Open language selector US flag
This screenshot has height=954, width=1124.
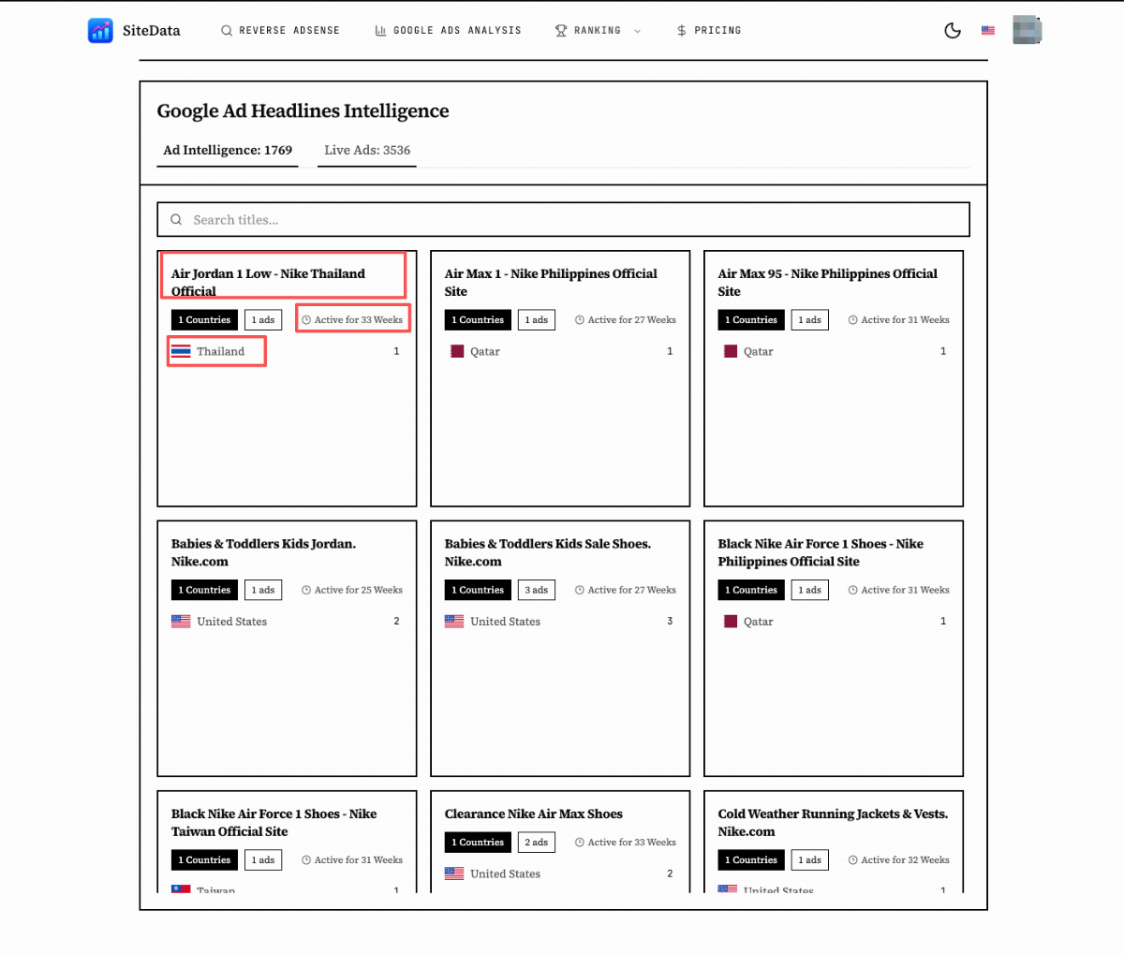(988, 31)
